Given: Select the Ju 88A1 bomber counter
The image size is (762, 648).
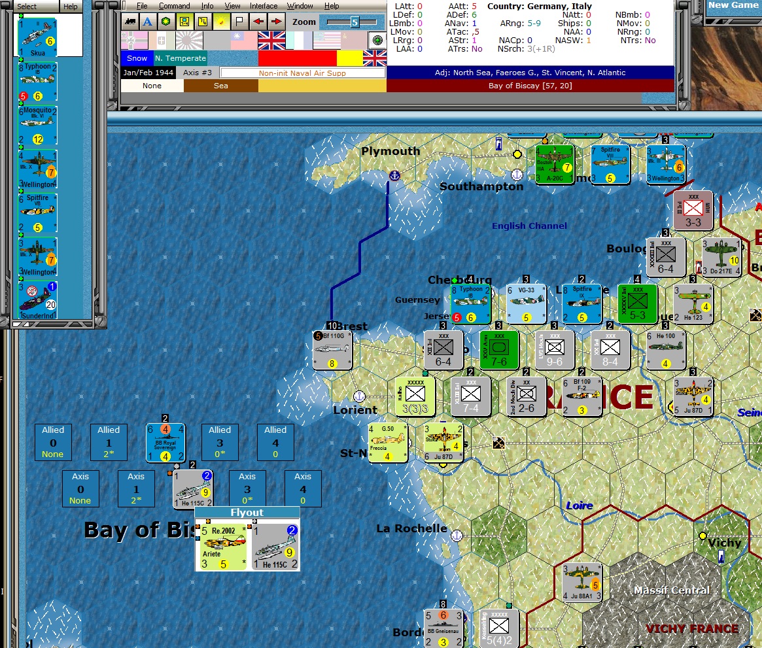Looking at the screenshot, I should (582, 583).
